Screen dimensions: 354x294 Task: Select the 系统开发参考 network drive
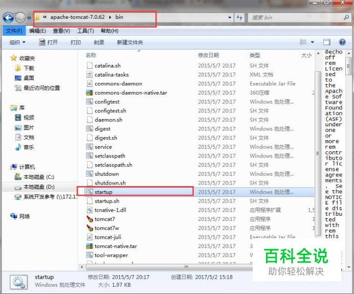click(x=46, y=197)
